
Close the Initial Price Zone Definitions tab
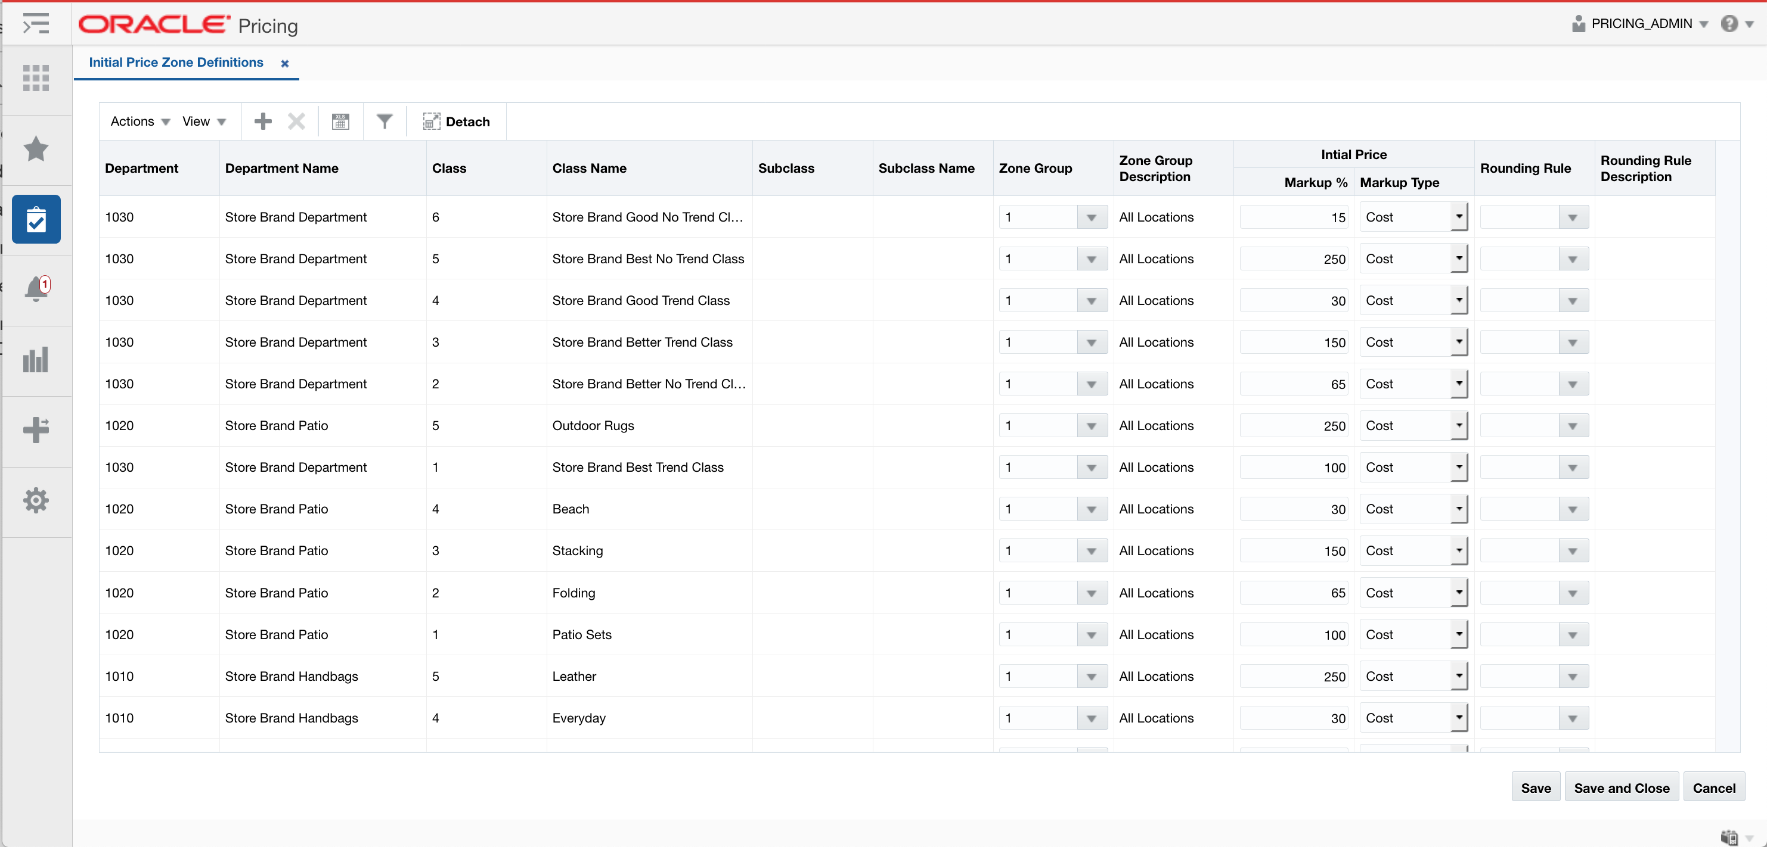click(x=285, y=63)
